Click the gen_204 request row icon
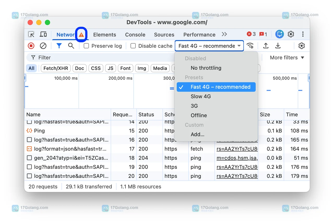This screenshot has width=334, height=224. (x=29, y=158)
